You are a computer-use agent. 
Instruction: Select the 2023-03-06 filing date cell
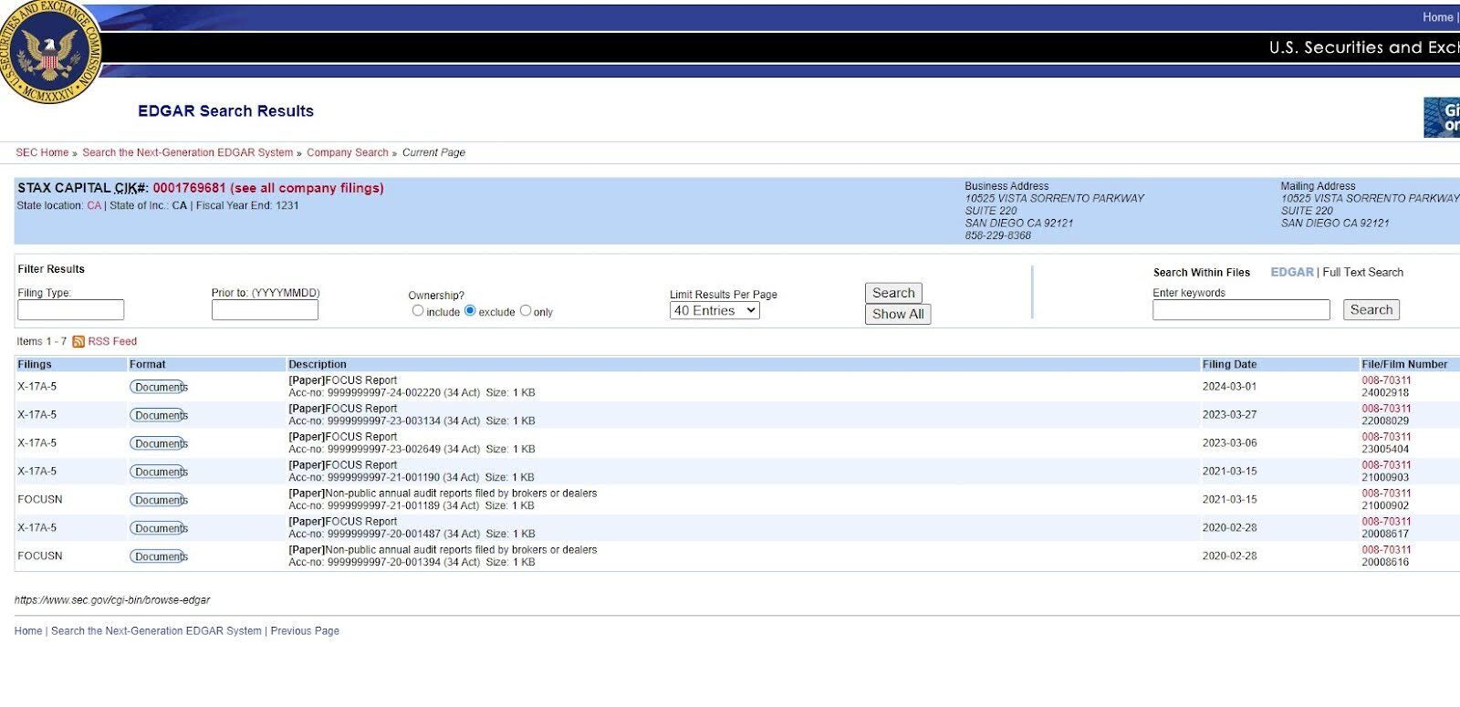[1229, 443]
